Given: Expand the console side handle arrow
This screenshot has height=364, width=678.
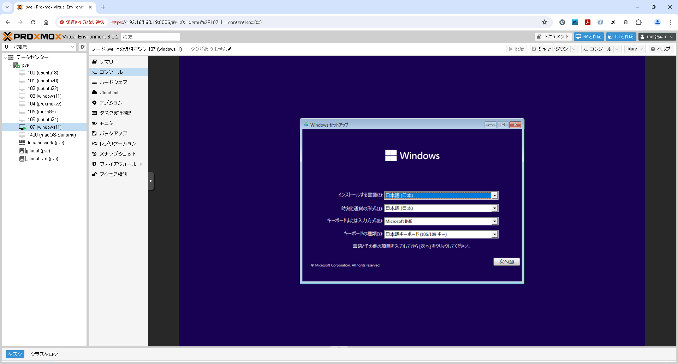Looking at the screenshot, I should pos(151,181).
